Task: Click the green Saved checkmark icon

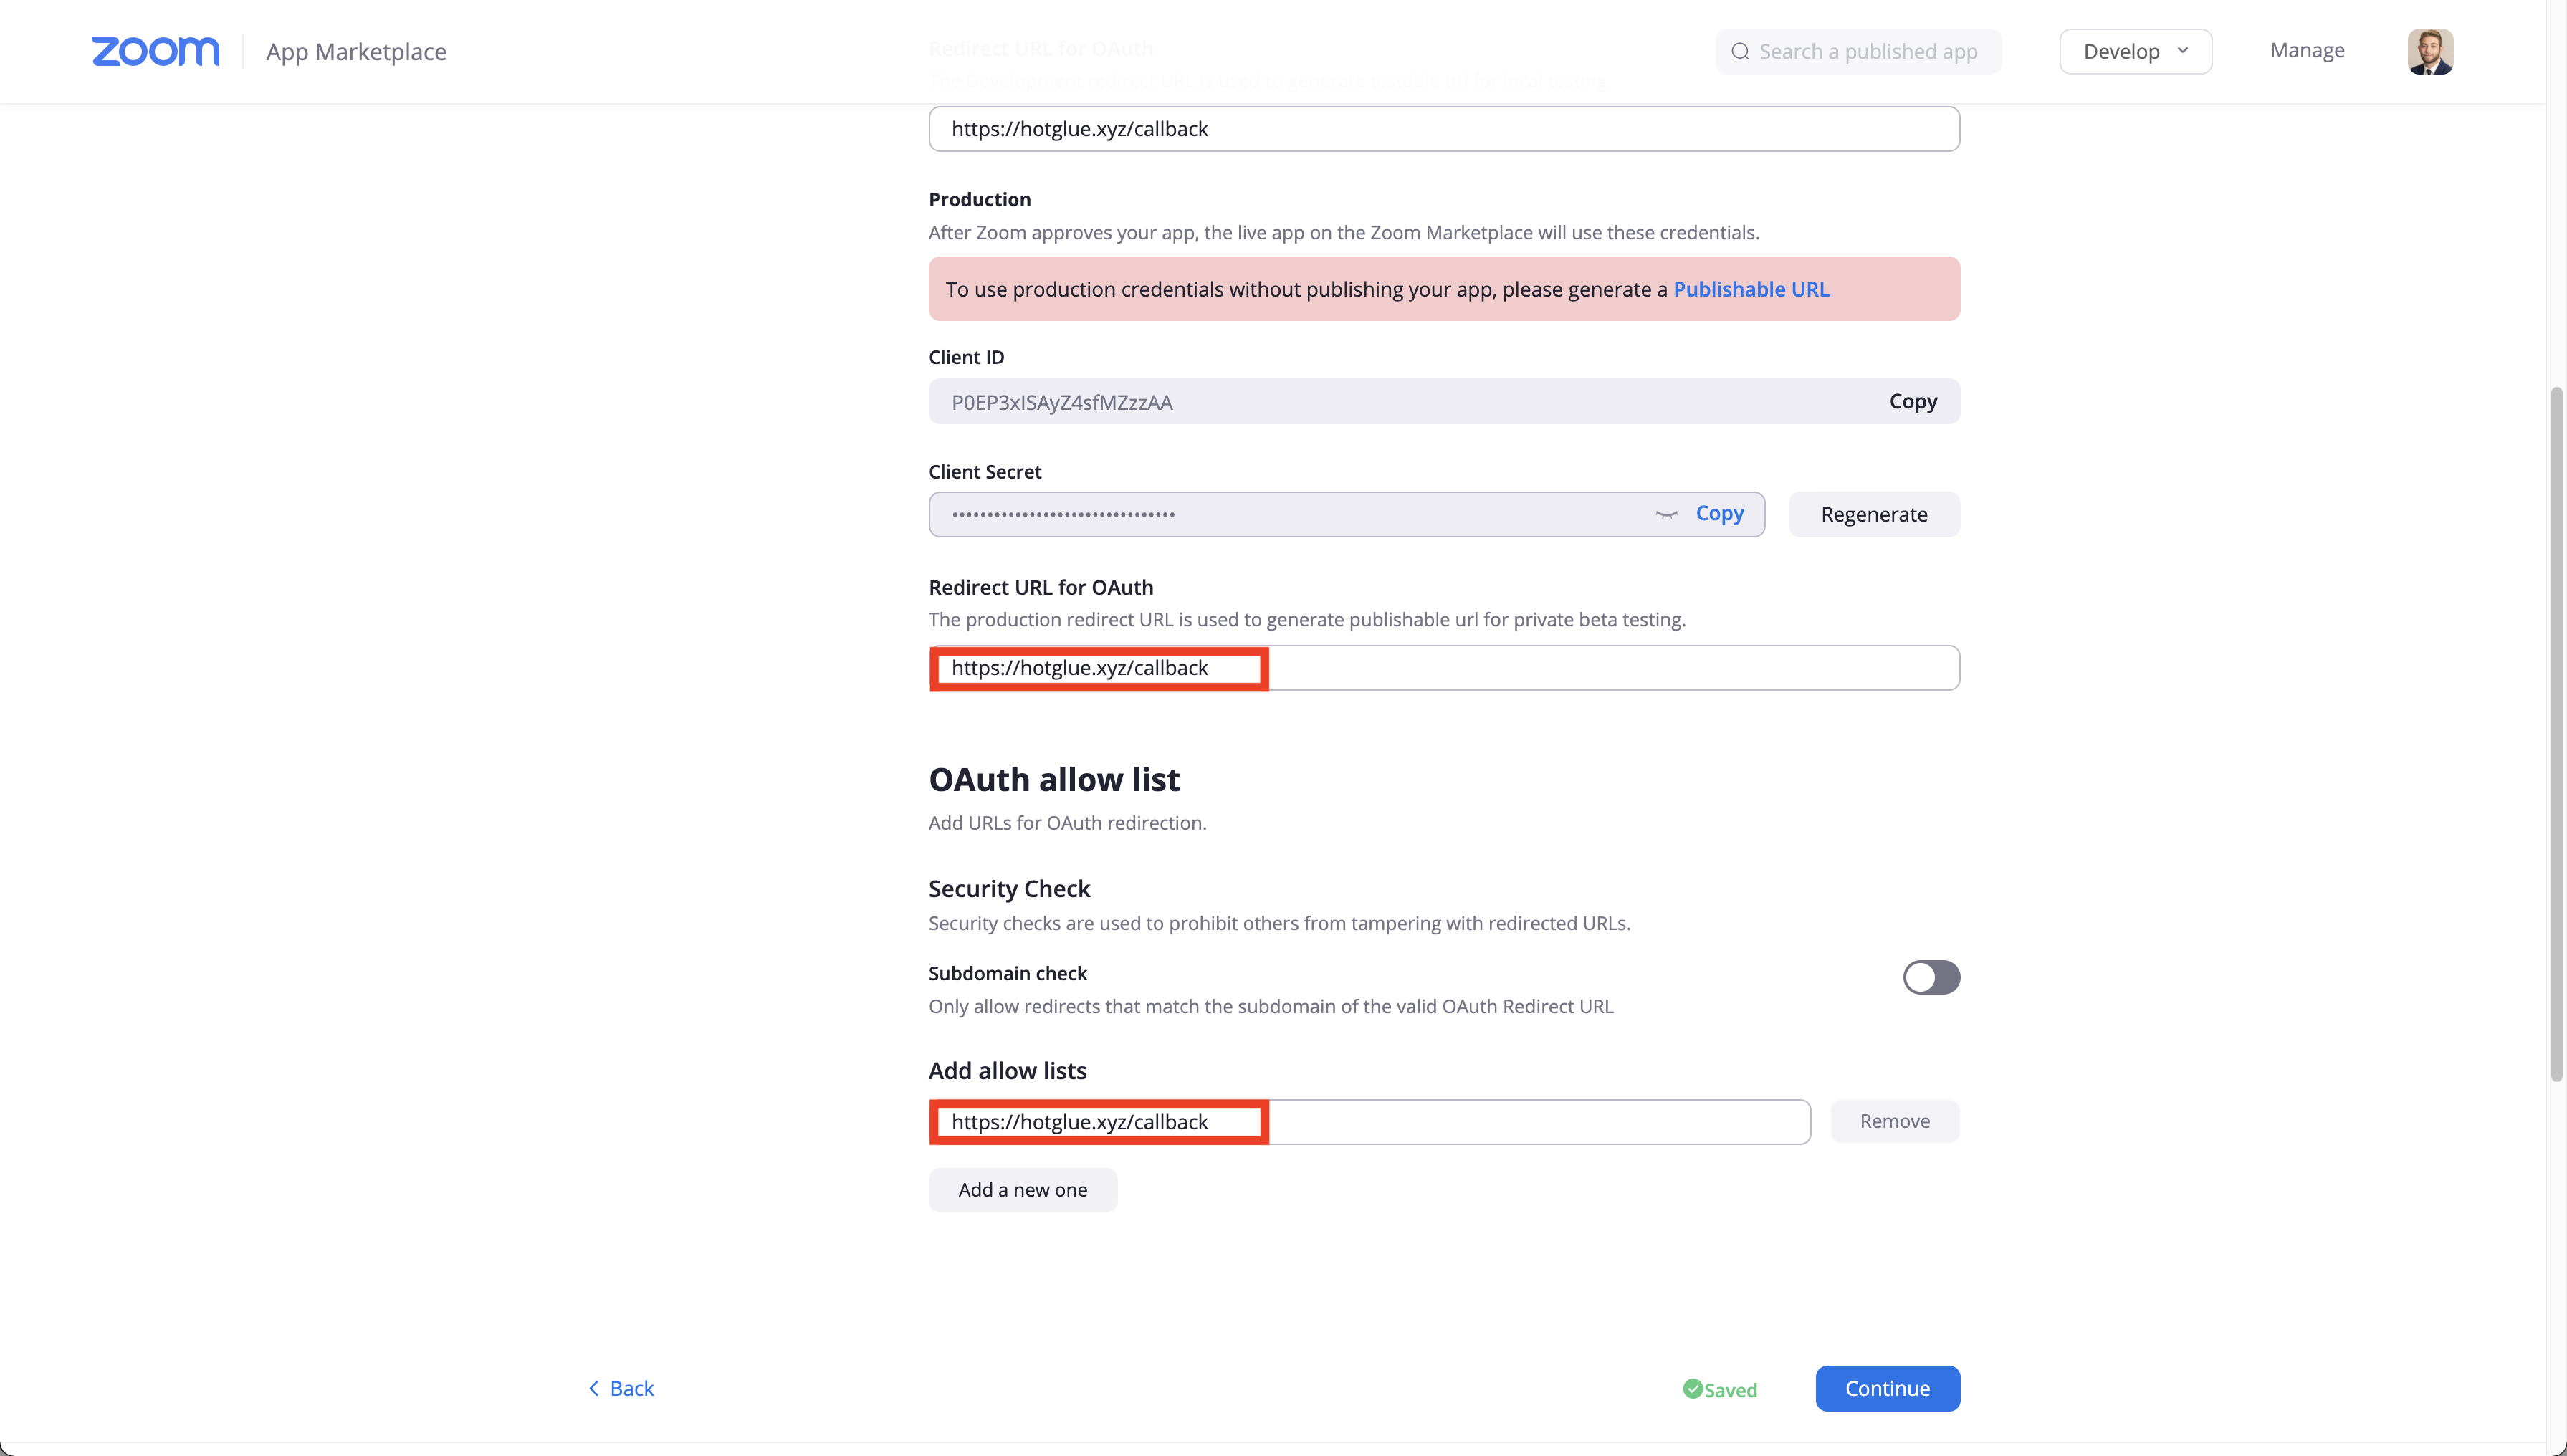Action: click(x=1692, y=1388)
